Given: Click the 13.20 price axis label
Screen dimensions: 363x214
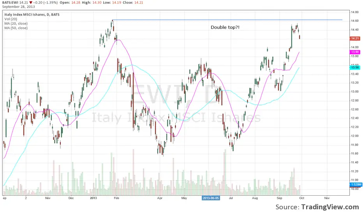Looking at the screenshot, I should pos(355,83).
